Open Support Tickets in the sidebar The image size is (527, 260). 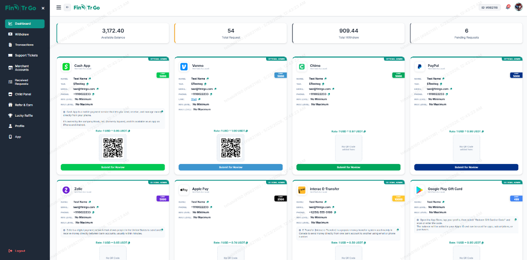(25, 55)
